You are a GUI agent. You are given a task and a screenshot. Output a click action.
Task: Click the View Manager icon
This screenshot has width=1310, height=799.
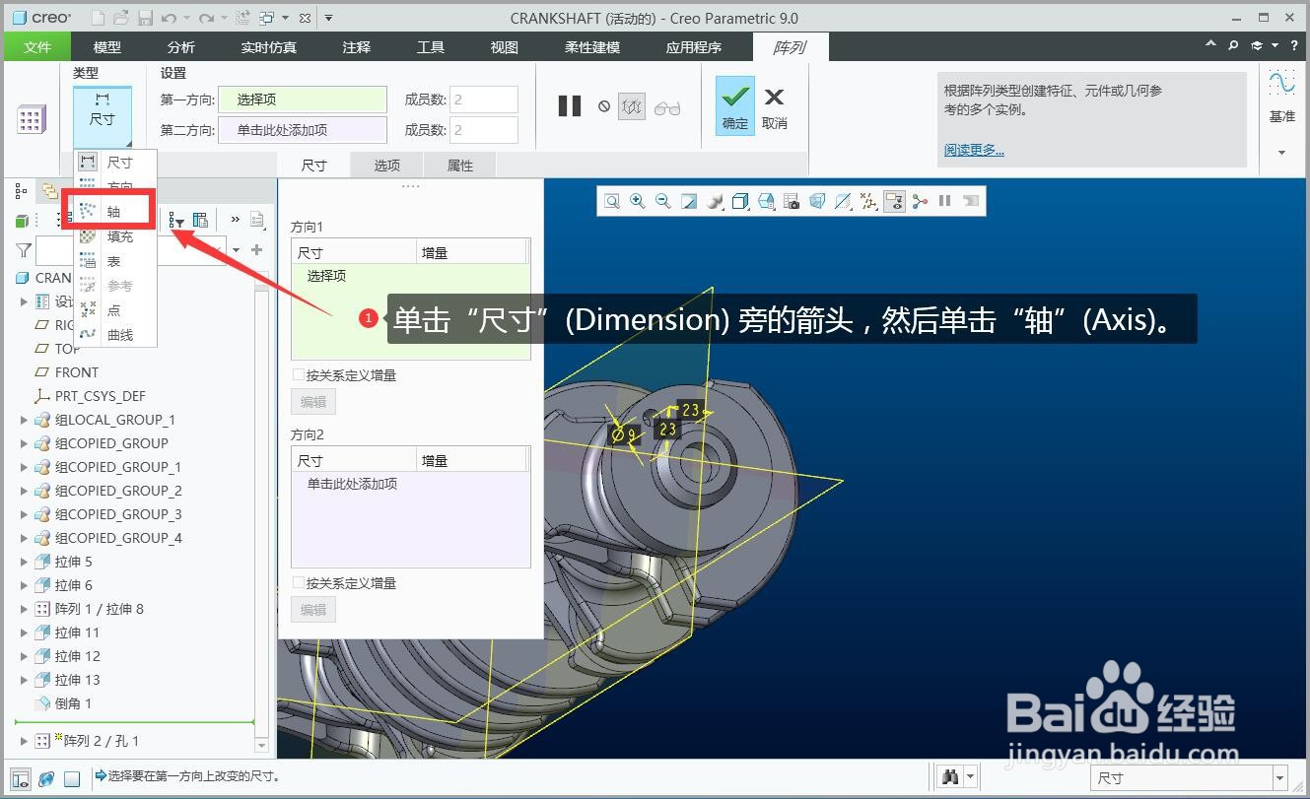point(766,201)
